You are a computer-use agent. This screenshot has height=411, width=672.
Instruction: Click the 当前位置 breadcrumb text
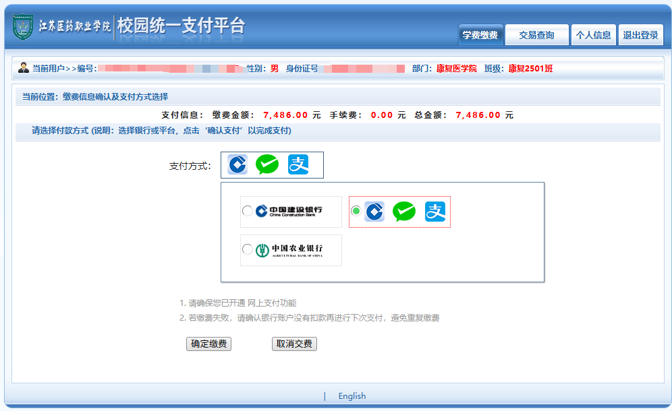click(x=95, y=97)
